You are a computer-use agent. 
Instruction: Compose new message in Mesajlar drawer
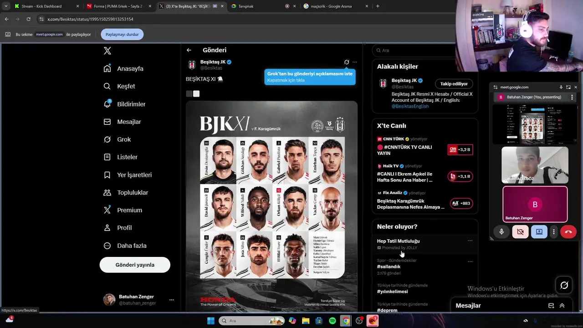(551, 306)
